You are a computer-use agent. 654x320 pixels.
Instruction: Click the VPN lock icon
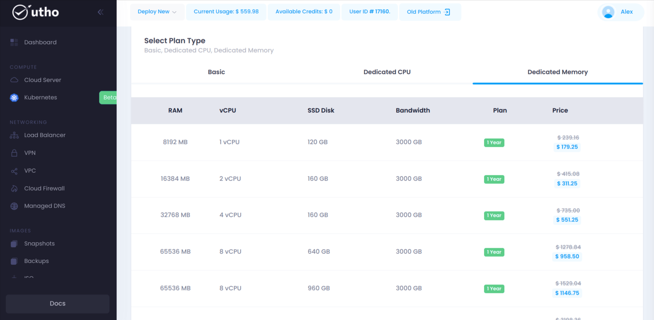[x=14, y=153]
